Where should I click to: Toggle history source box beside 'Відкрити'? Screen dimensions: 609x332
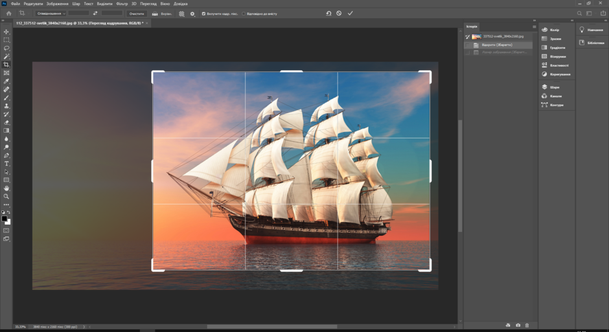(x=468, y=45)
